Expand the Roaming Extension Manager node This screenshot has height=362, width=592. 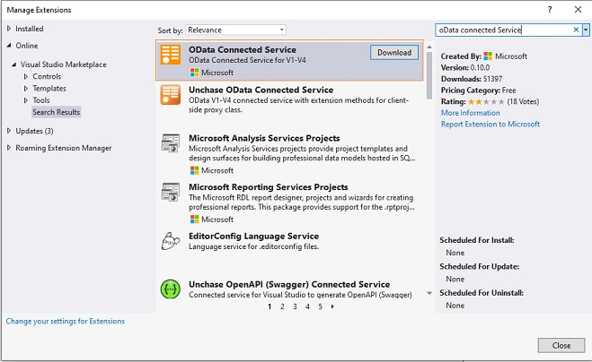[x=9, y=148]
